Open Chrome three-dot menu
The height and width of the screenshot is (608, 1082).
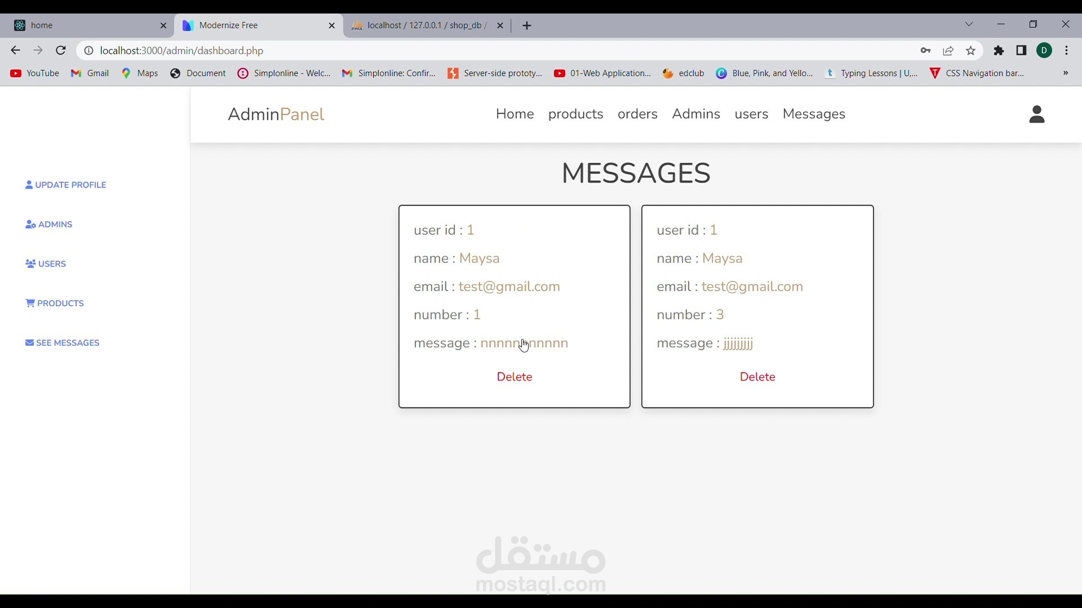pyautogui.click(x=1067, y=51)
